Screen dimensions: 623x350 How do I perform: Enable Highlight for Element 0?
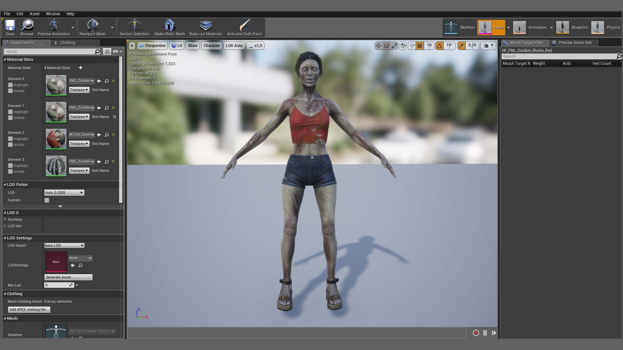10,85
